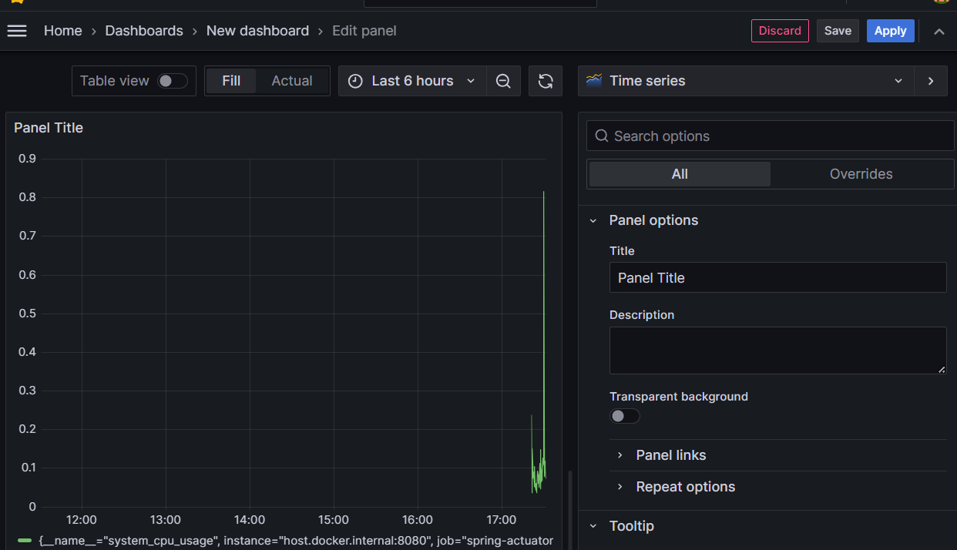Click the Title input field
The width and height of the screenshot is (957, 550).
(777, 277)
